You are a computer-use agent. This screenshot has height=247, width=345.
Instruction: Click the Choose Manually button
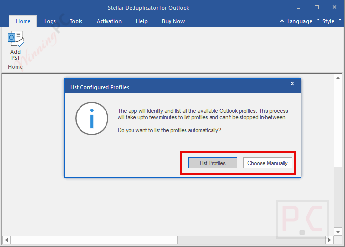point(267,163)
